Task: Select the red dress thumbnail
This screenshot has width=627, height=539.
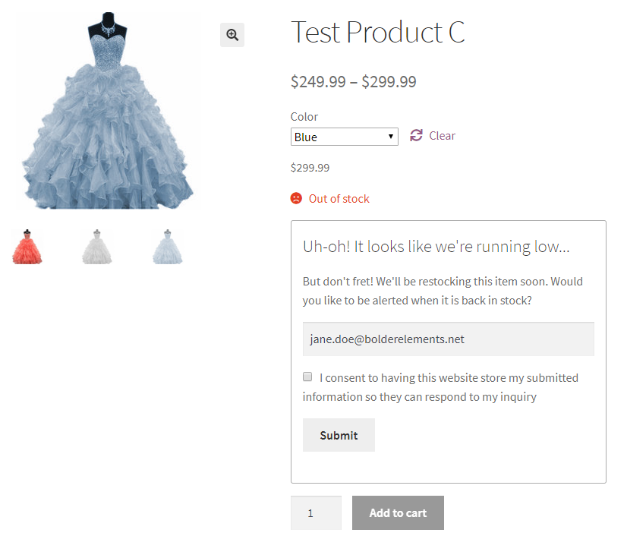Action: 27,247
